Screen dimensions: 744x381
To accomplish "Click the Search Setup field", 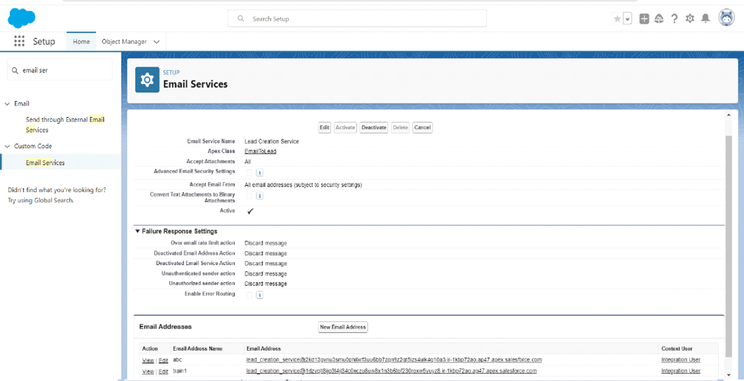I will (x=357, y=19).
